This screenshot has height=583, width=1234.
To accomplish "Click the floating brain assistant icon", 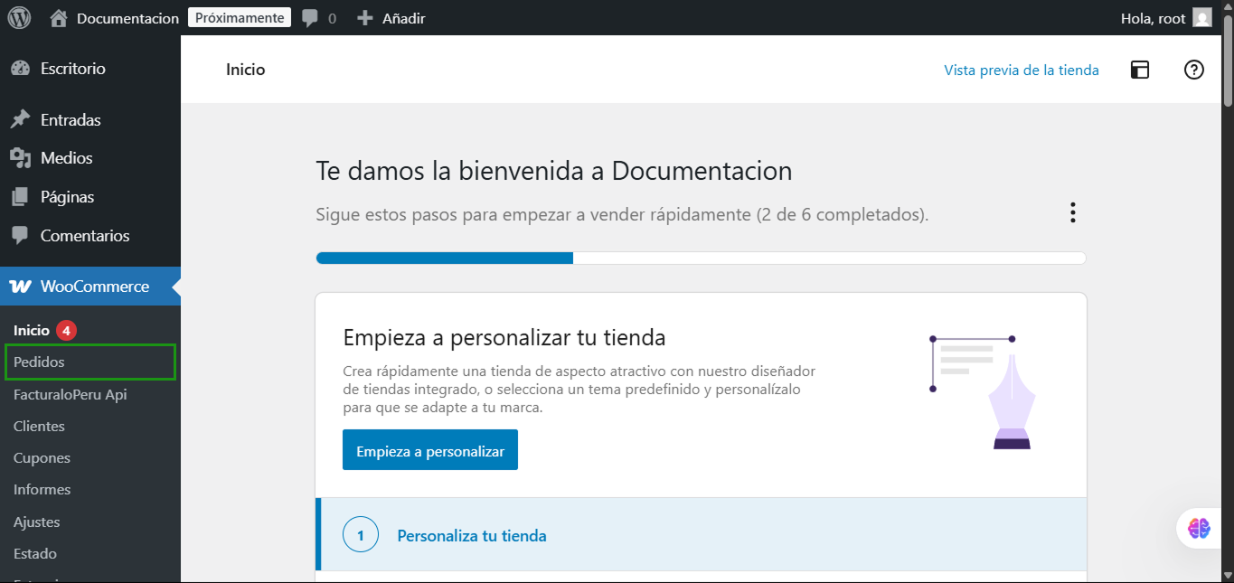I will pyautogui.click(x=1200, y=529).
